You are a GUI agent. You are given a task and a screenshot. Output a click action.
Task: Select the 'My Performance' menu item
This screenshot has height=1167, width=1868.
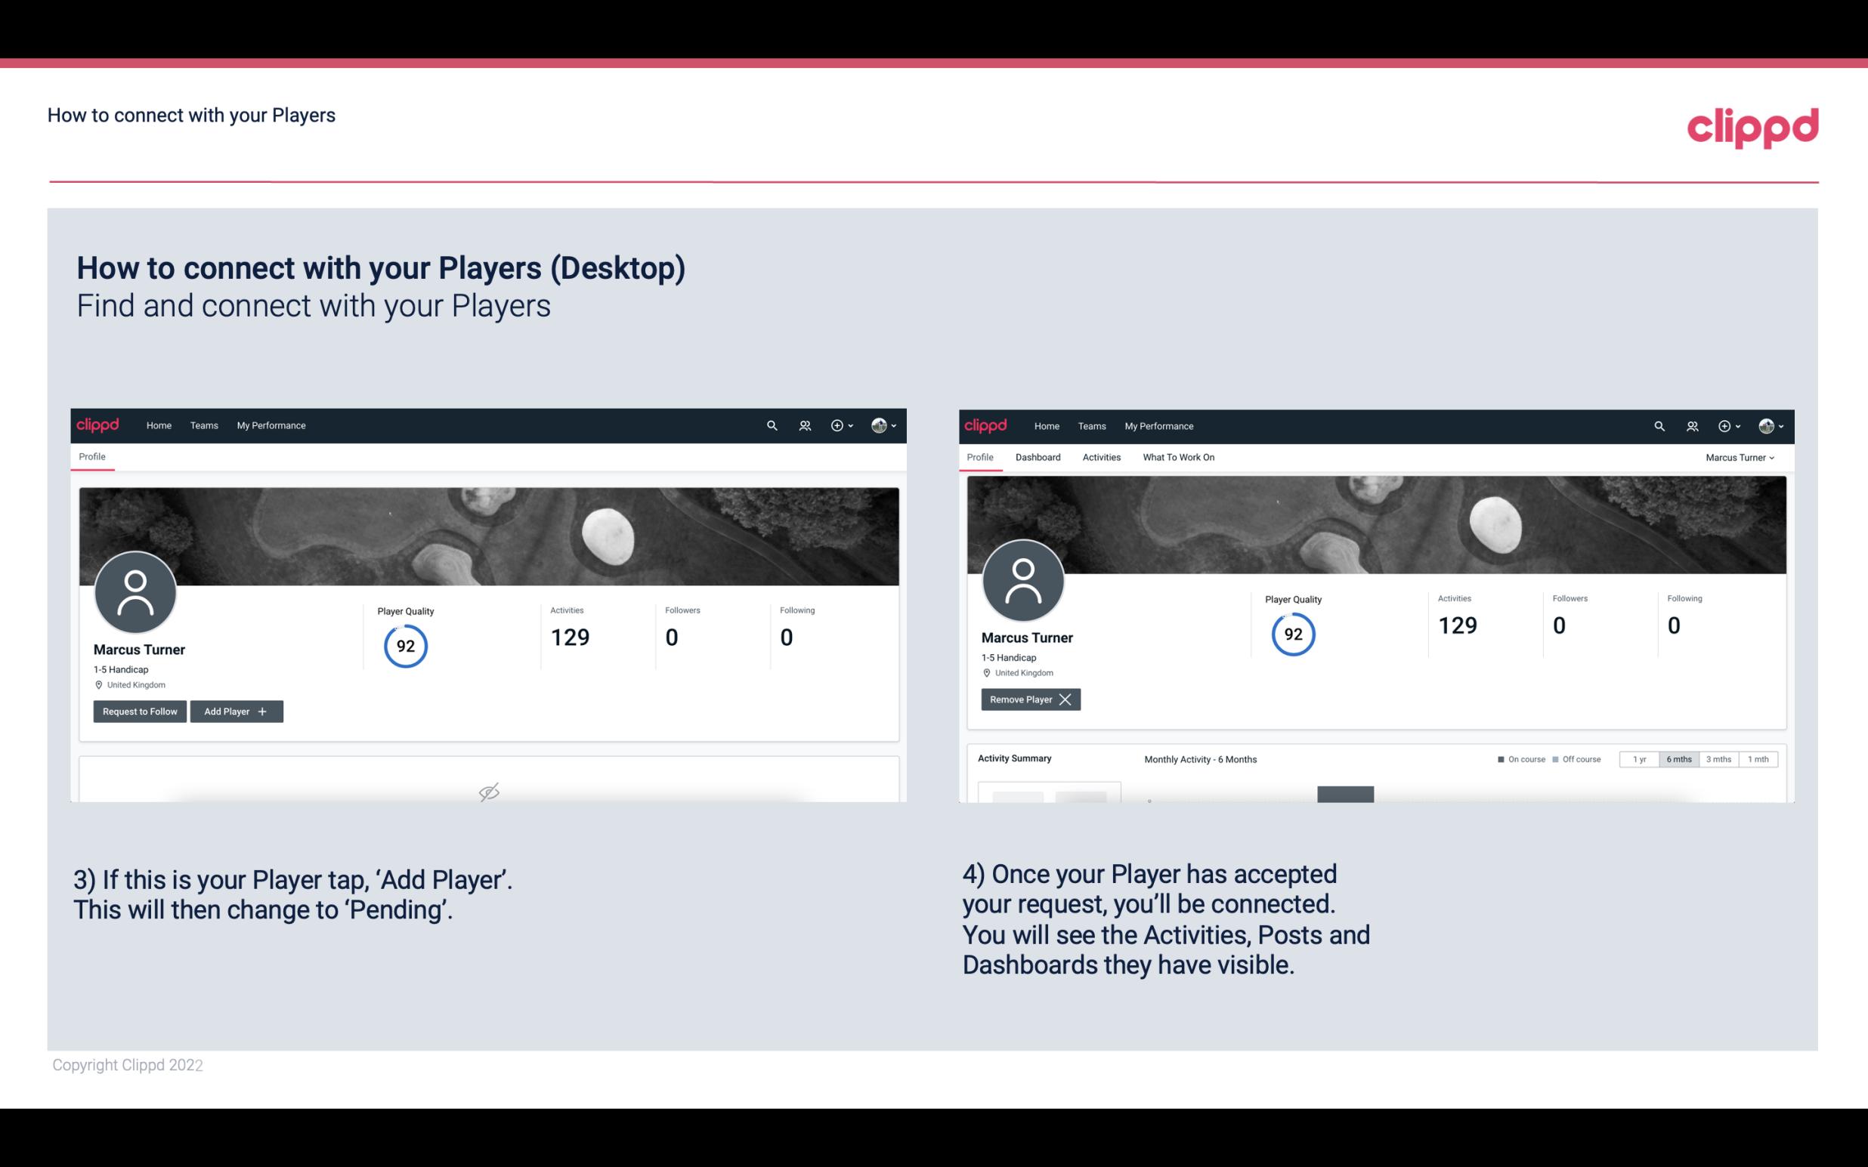point(269,425)
